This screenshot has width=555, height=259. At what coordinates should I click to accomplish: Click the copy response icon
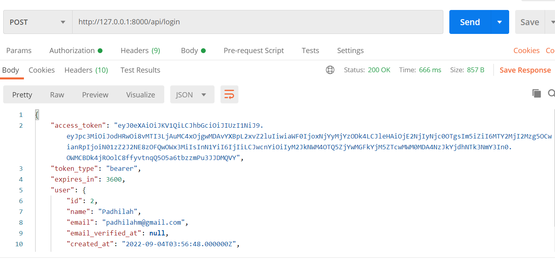pyautogui.click(x=537, y=93)
